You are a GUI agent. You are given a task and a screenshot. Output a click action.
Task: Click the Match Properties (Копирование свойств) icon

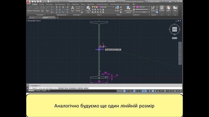[x=128, y=9]
